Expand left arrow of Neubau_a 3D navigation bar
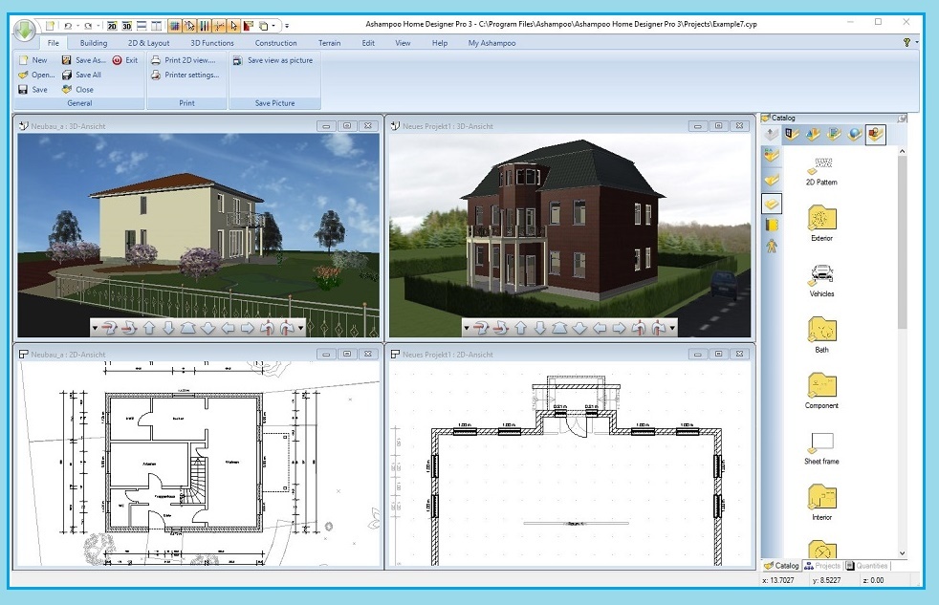The height and width of the screenshot is (605, 939). [x=95, y=328]
